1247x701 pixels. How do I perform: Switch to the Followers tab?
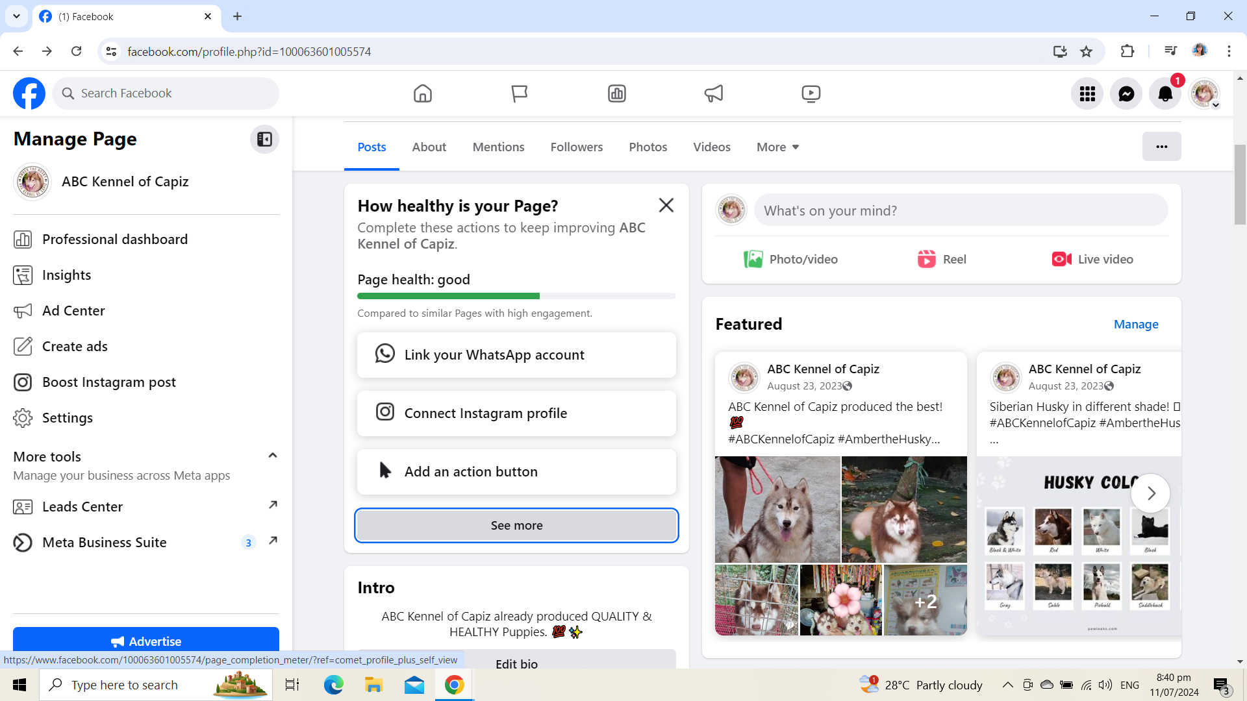coord(577,147)
